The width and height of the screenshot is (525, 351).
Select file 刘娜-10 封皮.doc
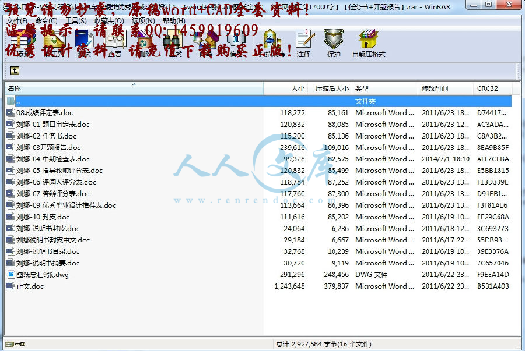(258, 217)
